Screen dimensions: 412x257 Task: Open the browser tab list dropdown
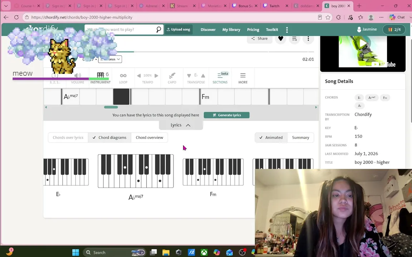[6, 6]
